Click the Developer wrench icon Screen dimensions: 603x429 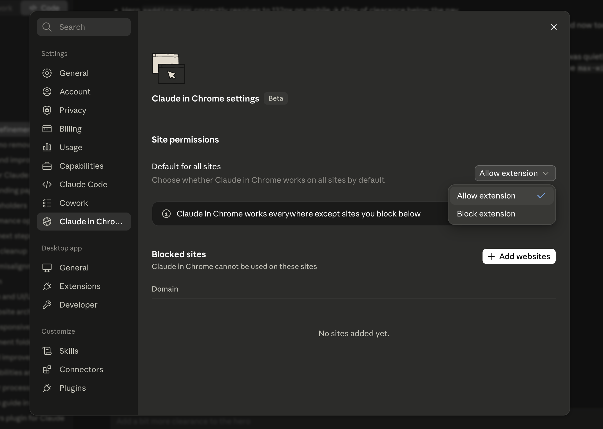point(47,305)
